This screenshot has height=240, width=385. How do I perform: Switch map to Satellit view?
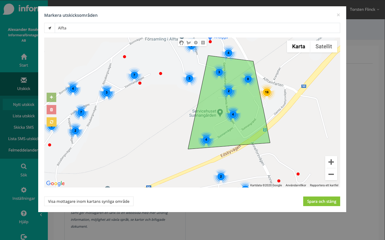click(324, 46)
